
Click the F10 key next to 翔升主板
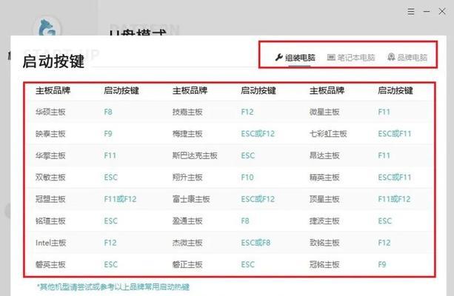247,178
